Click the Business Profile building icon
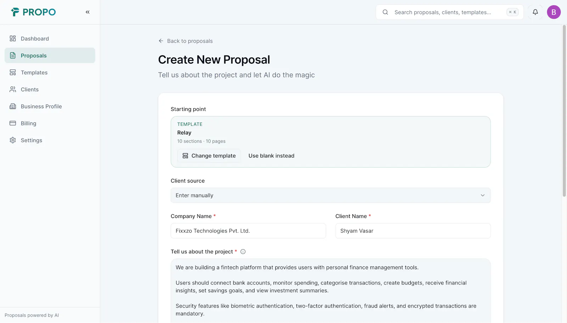567x323 pixels. [13, 106]
